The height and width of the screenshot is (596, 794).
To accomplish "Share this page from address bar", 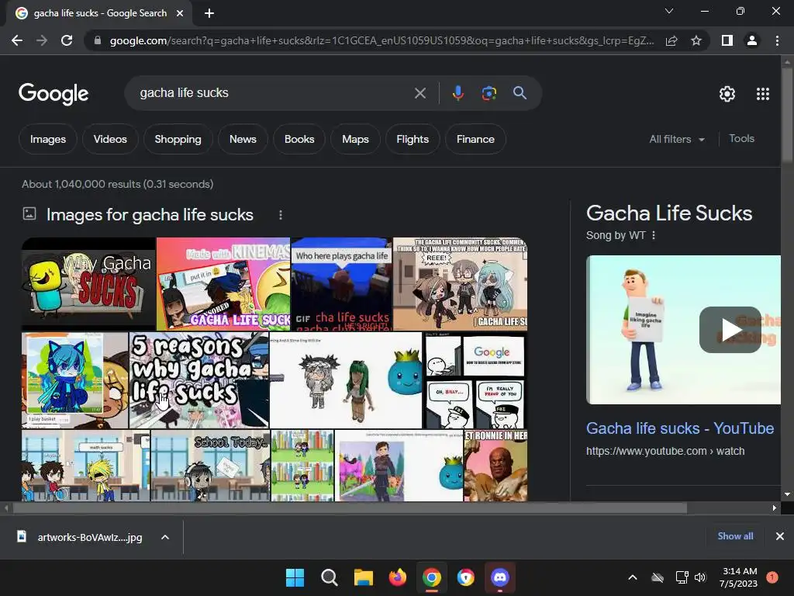I will tap(671, 40).
